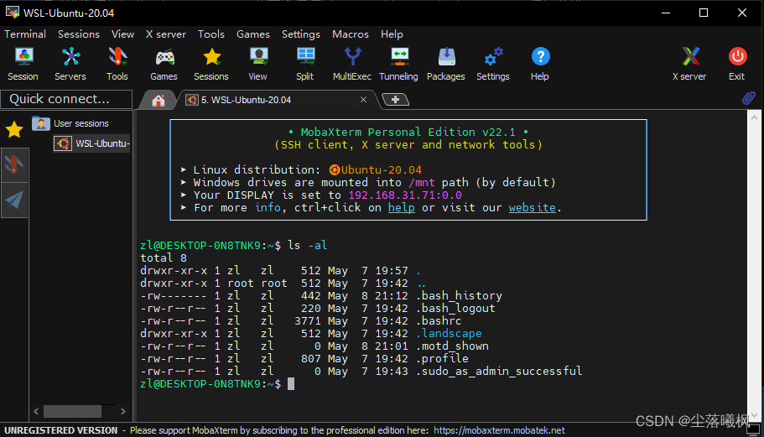Select the sidebar Sessions star tab
764x437 pixels.
tap(14, 129)
